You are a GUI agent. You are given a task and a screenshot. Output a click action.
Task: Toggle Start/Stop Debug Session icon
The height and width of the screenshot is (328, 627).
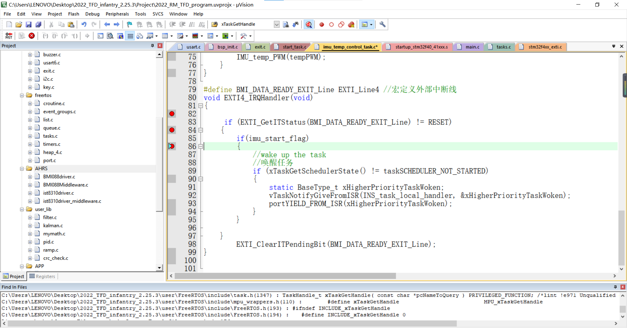tap(309, 24)
